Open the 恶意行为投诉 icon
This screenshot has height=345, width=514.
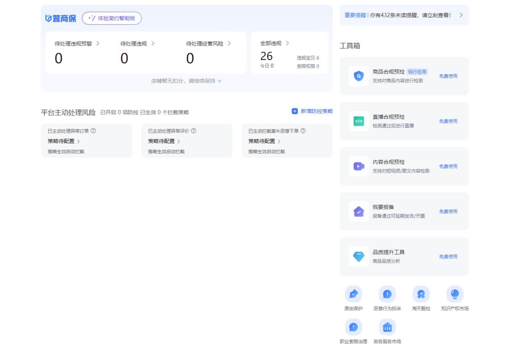tap(387, 294)
